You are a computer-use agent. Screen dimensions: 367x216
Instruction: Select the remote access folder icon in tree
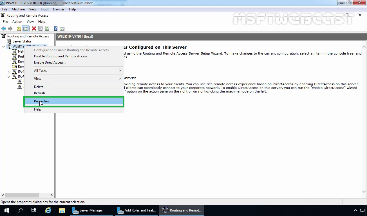pos(15,67)
